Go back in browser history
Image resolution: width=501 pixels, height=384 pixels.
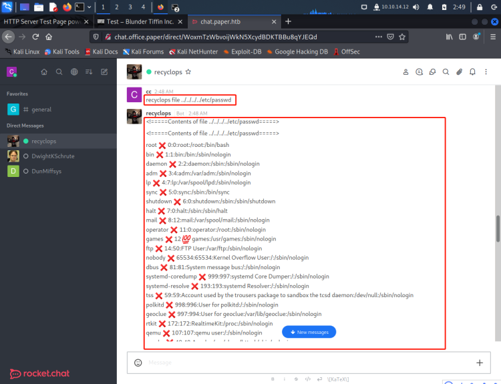point(8,37)
